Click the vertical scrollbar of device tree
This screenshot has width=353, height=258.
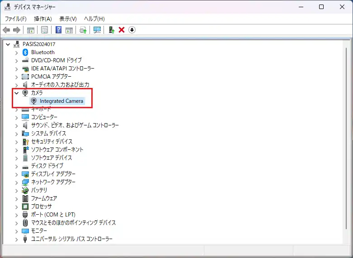[x=347, y=138]
